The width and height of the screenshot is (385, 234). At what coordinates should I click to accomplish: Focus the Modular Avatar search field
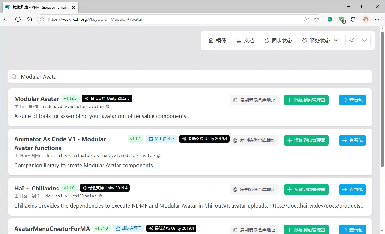click(x=189, y=77)
